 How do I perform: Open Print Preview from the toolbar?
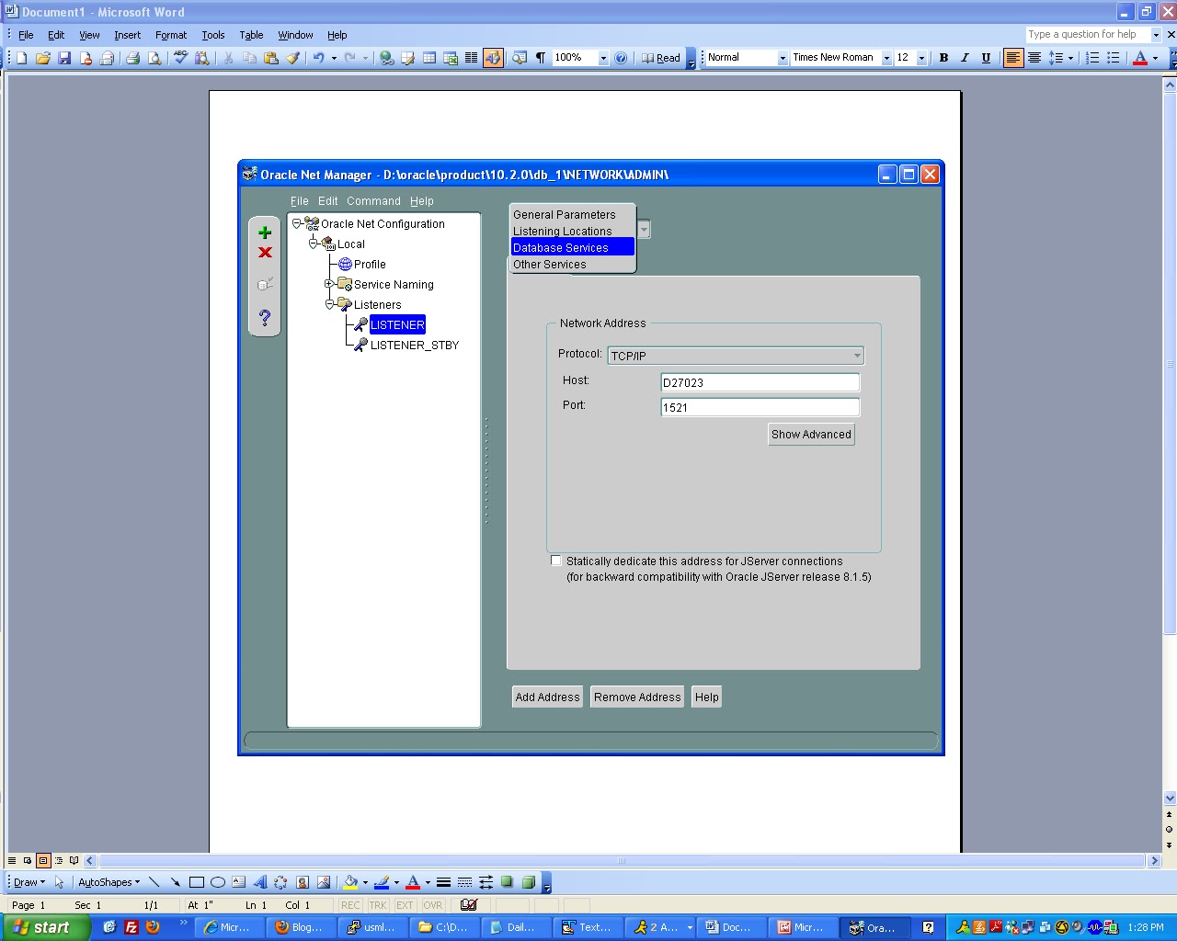[154, 58]
